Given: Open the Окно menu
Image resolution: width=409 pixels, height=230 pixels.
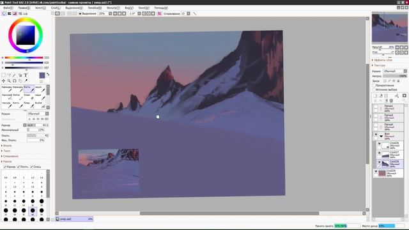Looking at the screenshot, I should pyautogui.click(x=144, y=8).
